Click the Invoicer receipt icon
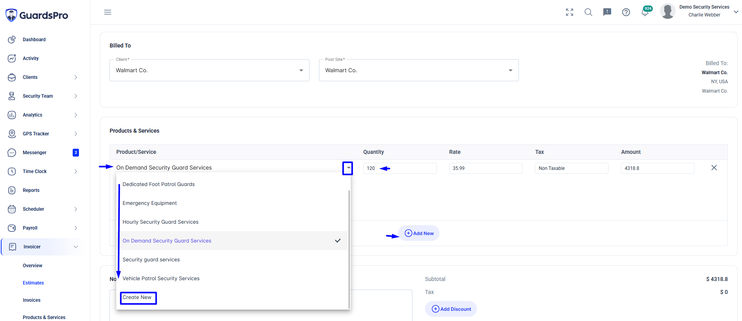 coord(13,247)
